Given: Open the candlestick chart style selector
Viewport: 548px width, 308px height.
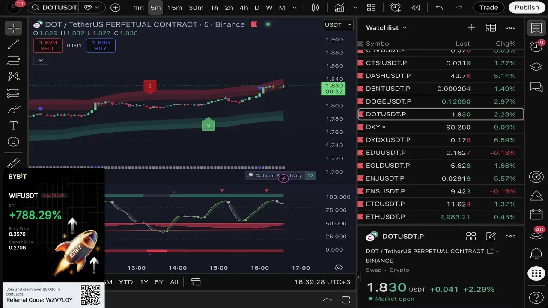Looking at the screenshot, I should click(316, 7).
